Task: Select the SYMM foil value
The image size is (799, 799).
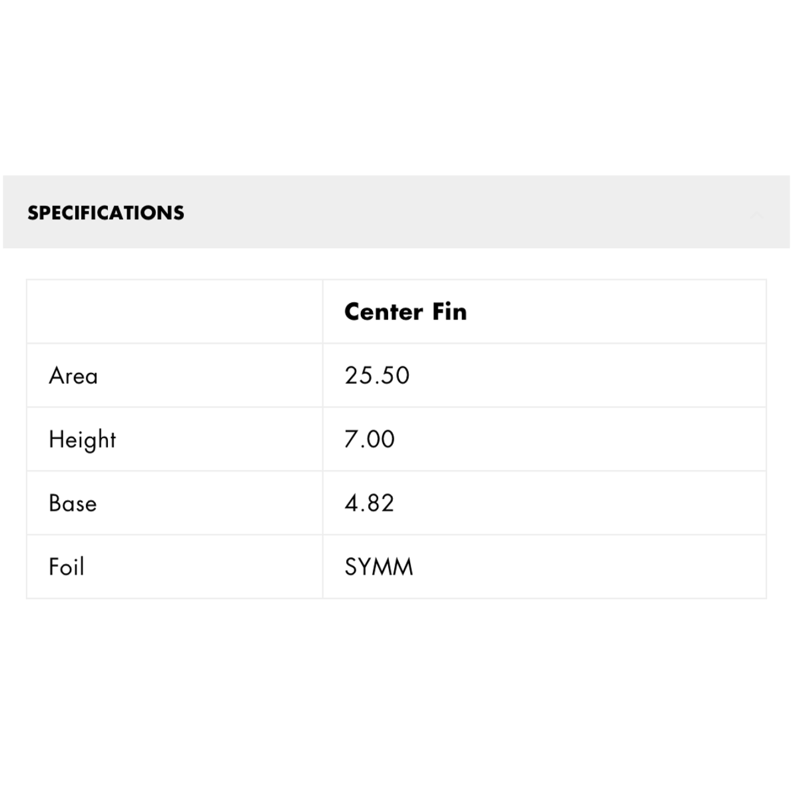Action: click(379, 567)
